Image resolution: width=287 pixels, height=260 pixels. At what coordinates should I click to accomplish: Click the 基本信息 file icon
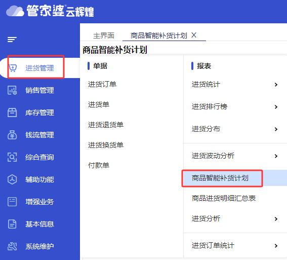(12, 224)
